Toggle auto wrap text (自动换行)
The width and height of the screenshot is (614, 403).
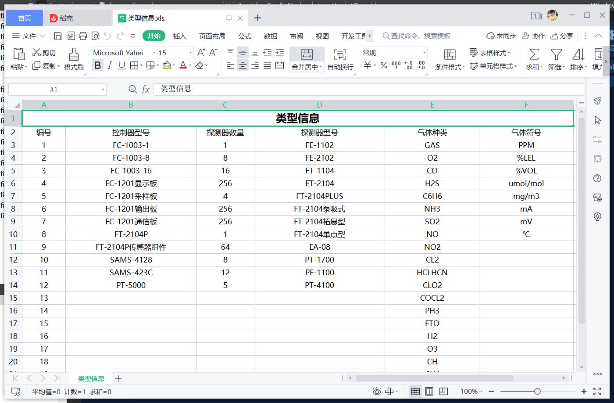click(x=340, y=54)
